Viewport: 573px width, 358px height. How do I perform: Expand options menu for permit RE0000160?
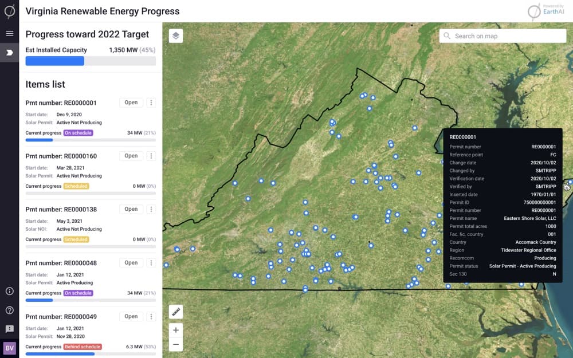pos(151,156)
